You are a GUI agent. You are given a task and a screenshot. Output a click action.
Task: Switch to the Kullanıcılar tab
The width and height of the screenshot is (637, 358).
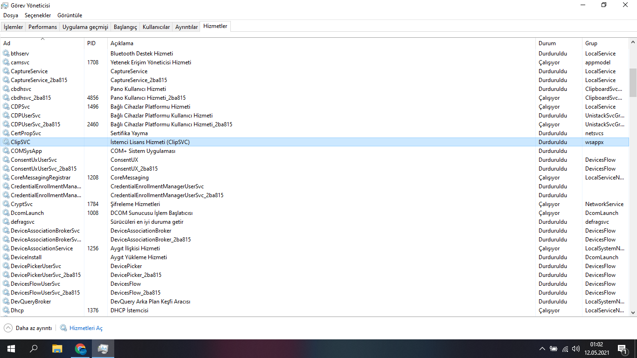(x=156, y=27)
